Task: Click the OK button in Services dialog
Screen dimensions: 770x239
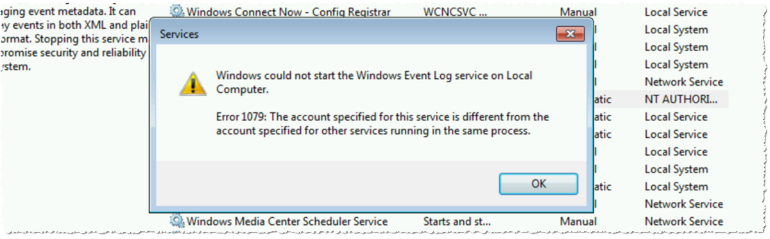Action: (538, 184)
